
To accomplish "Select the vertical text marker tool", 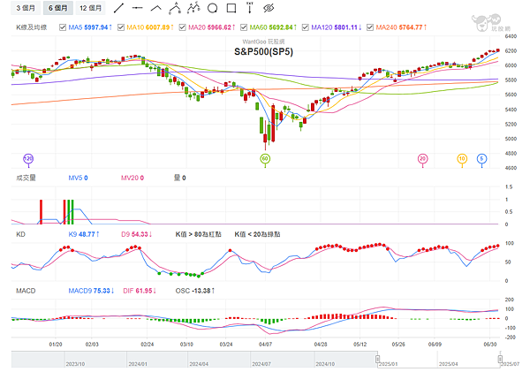I will click(250, 8).
